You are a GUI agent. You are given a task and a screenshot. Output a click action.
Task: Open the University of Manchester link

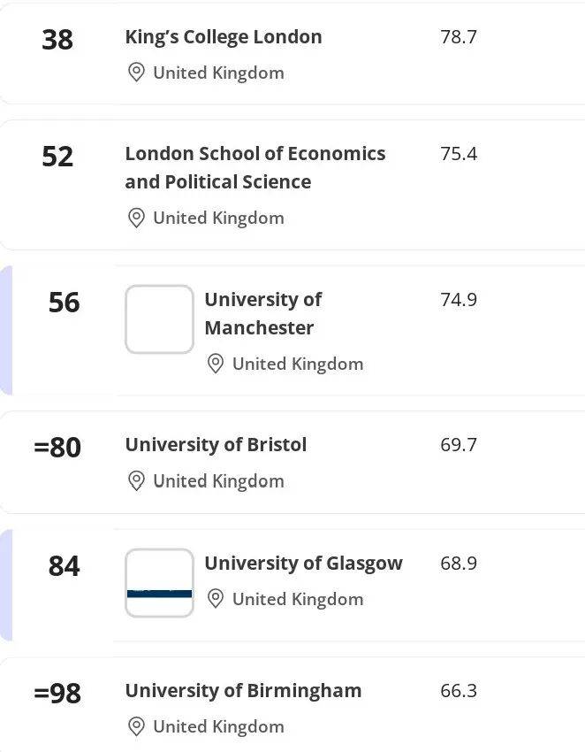[262, 313]
